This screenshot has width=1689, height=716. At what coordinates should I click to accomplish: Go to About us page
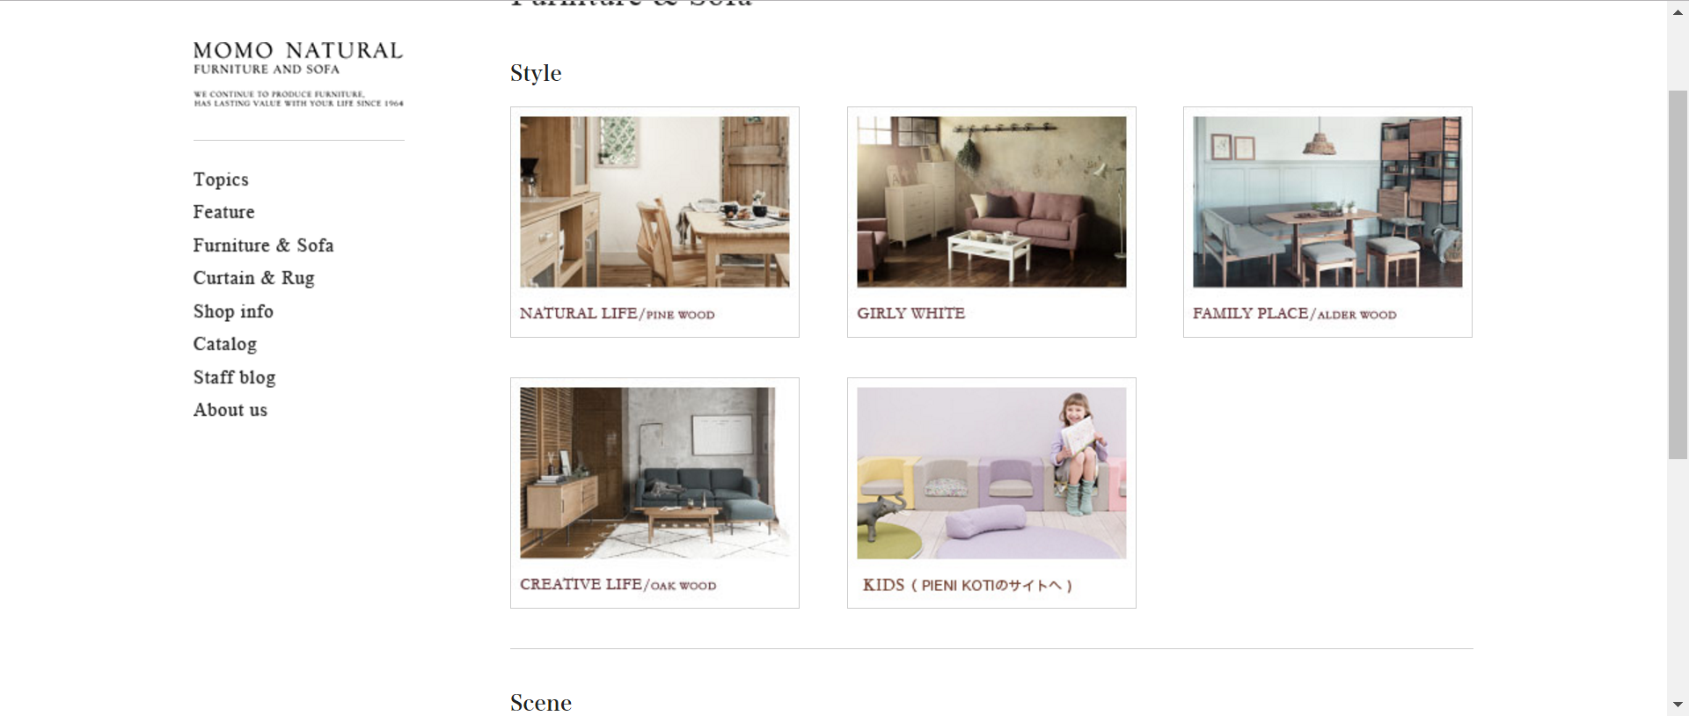230,410
